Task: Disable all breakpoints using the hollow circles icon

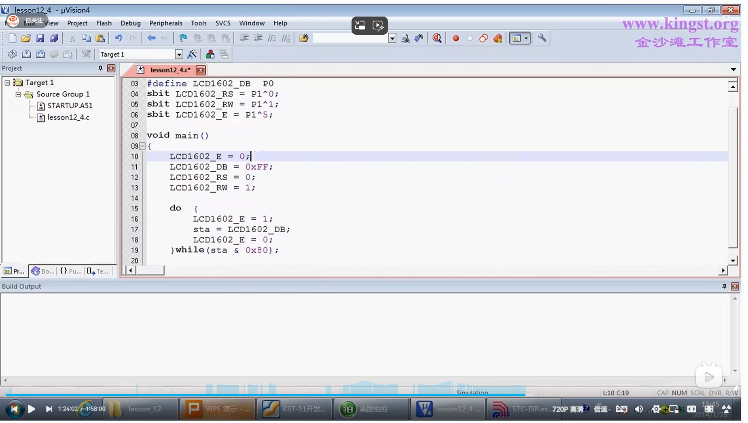Action: click(483, 38)
